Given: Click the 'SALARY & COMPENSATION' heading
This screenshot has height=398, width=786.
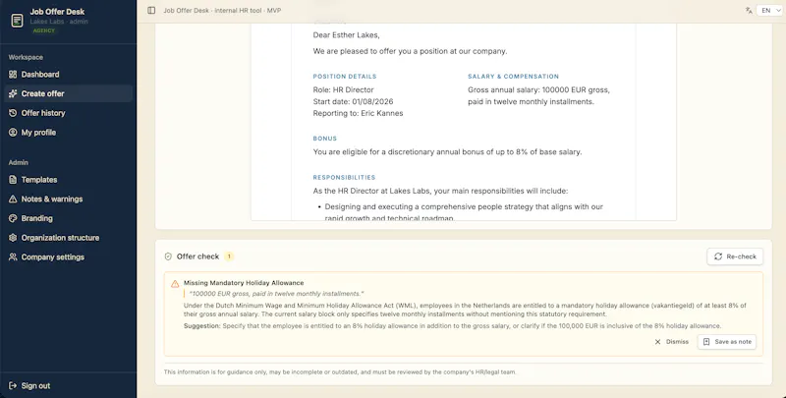Looking at the screenshot, I should click(513, 77).
